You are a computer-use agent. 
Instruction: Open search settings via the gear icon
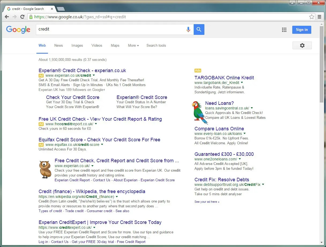302,45
